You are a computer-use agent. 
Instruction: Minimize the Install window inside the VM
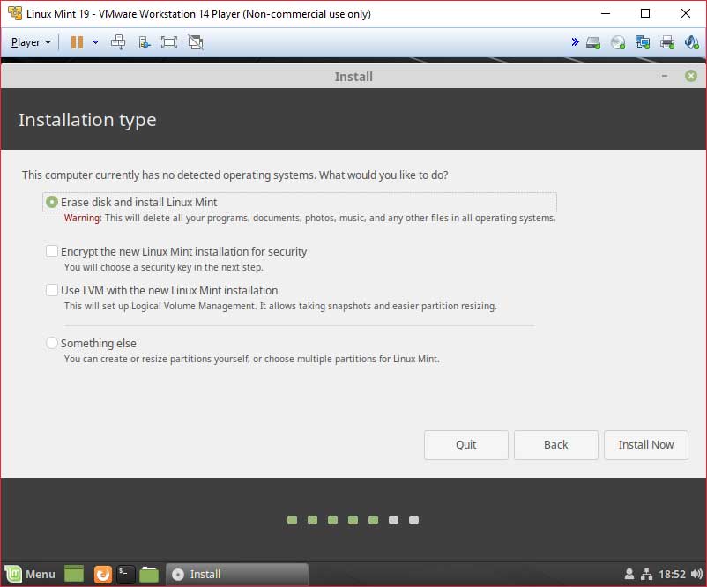[x=664, y=76]
